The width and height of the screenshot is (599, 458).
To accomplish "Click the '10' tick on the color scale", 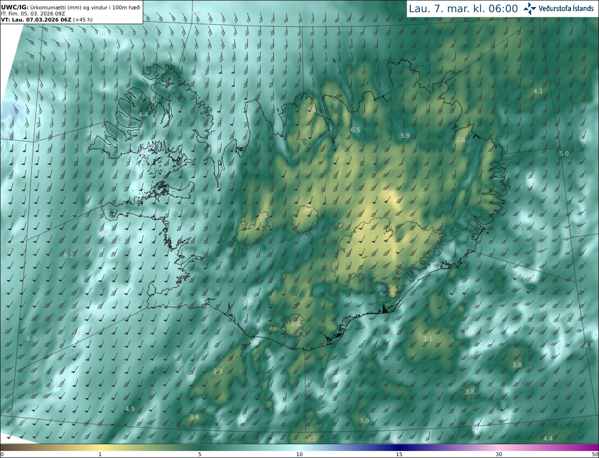I will (299, 454).
